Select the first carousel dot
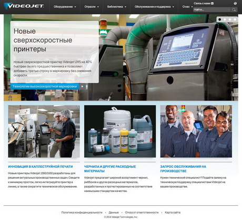 (220, 20)
